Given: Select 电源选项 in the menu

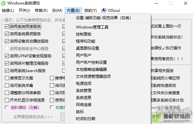Looking at the screenshot, I should click(x=108, y=84).
